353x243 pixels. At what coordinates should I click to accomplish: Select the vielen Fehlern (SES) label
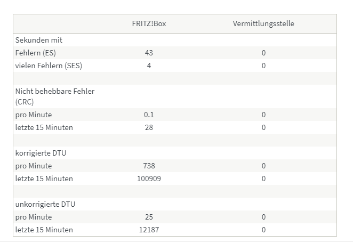[49, 66]
